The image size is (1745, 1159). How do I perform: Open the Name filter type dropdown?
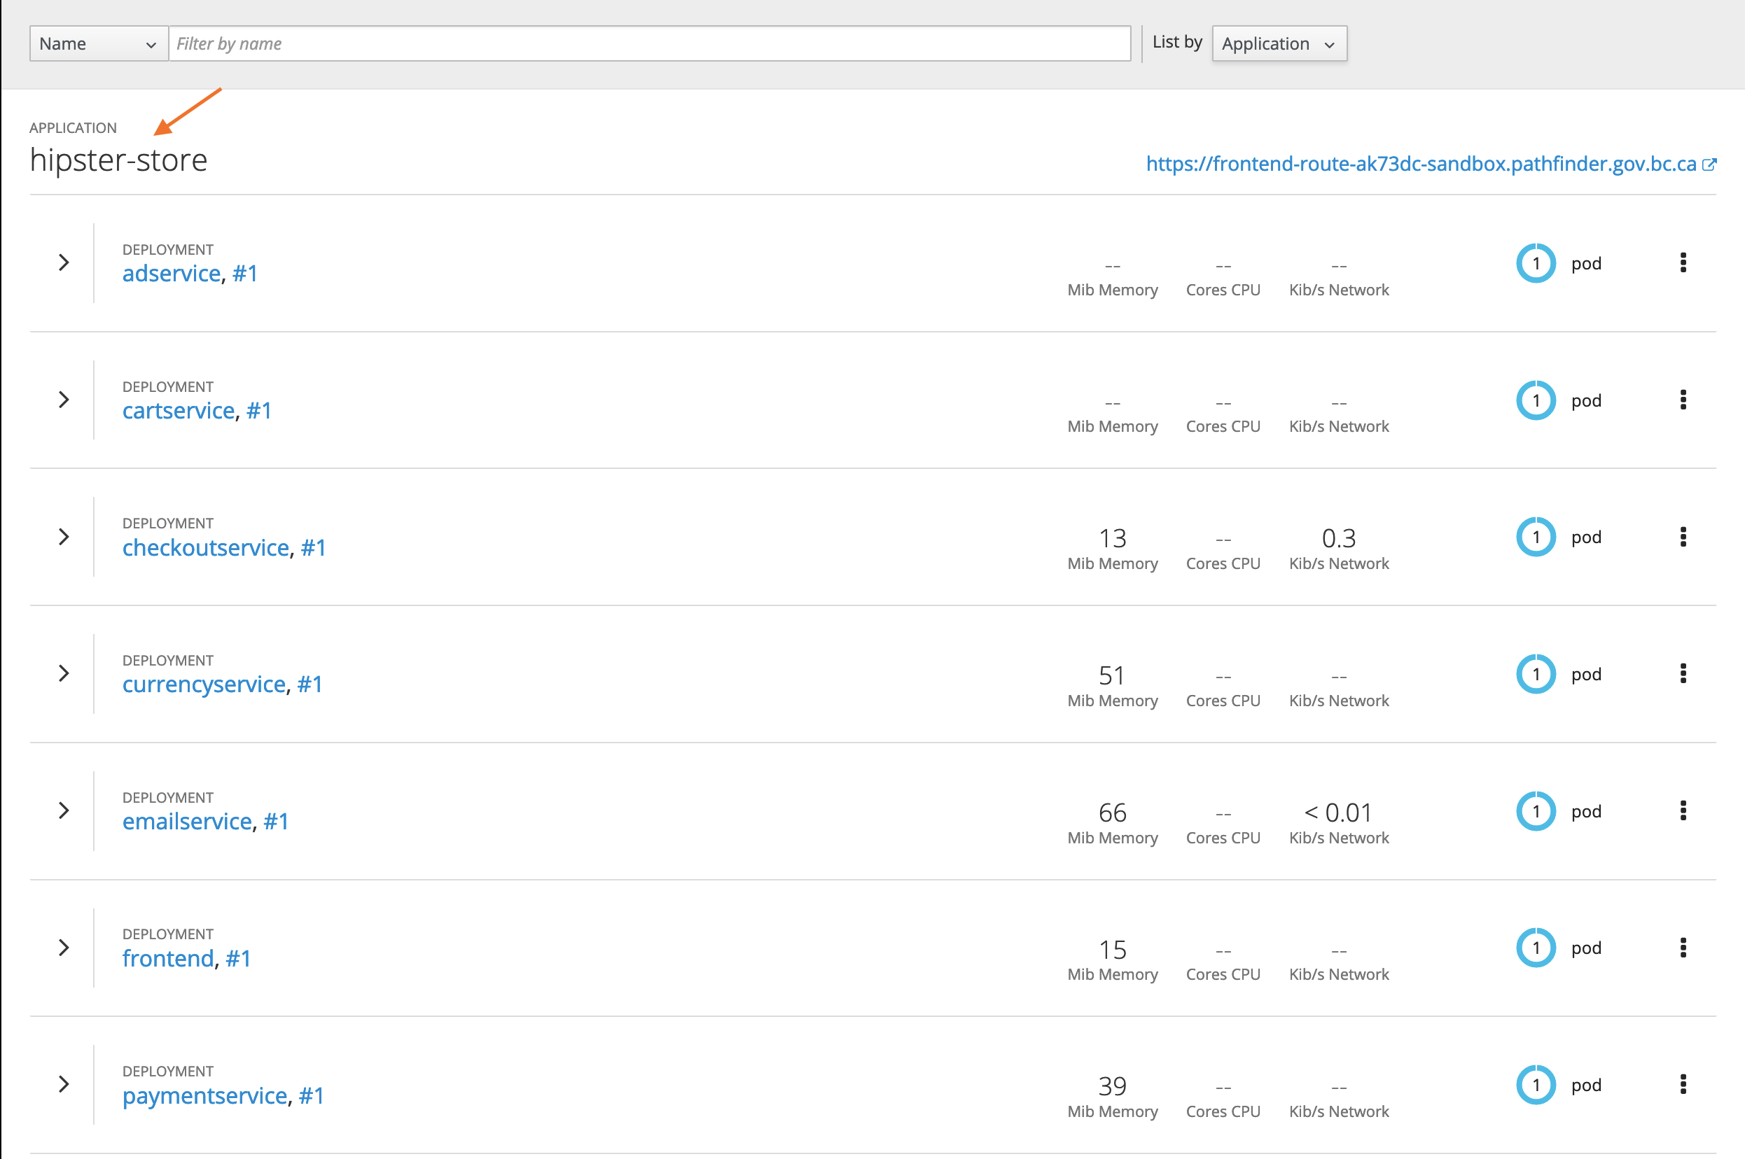[98, 43]
